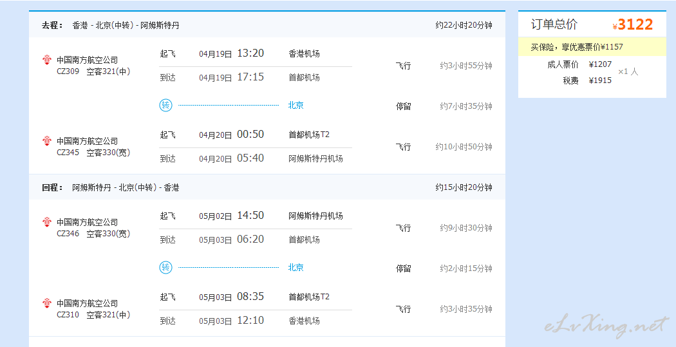Select the 回程 return header row
676x347 pixels.
point(267,187)
